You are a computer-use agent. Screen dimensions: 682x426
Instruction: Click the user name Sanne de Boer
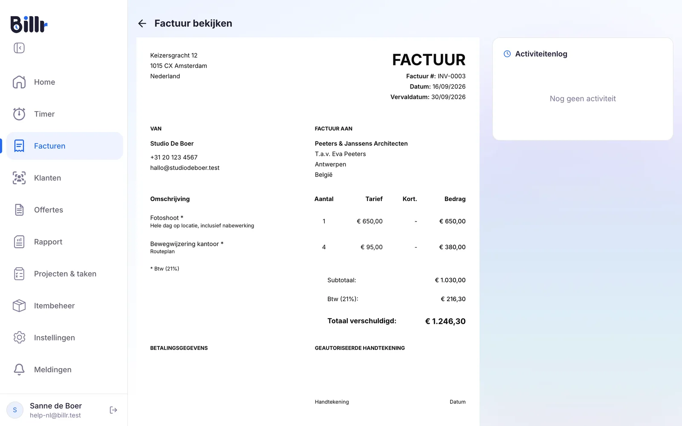56,406
